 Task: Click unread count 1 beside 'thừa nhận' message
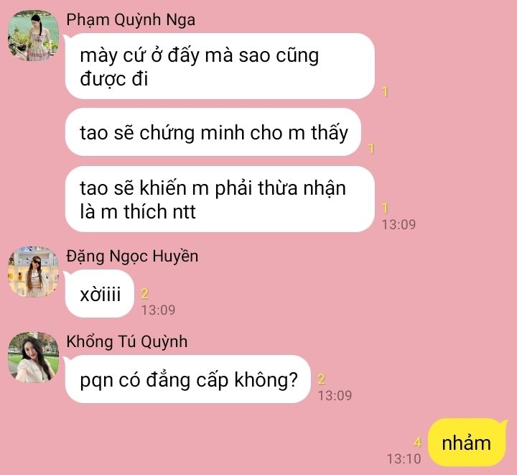pyautogui.click(x=385, y=208)
